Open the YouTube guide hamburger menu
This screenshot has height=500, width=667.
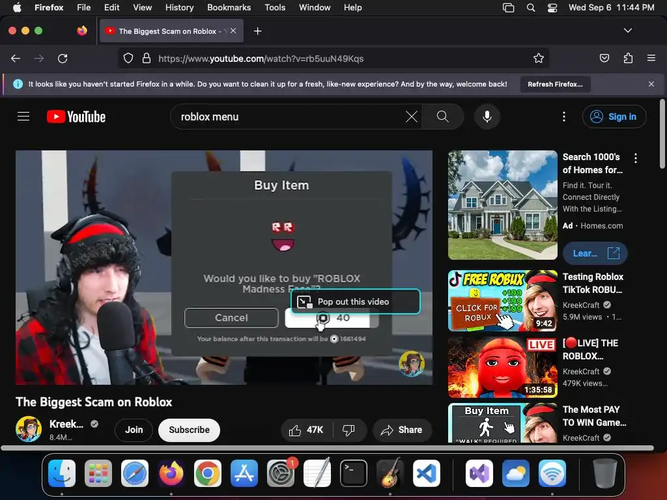pos(23,117)
